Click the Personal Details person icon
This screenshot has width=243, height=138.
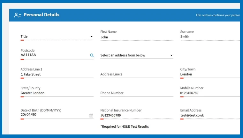(17, 15)
